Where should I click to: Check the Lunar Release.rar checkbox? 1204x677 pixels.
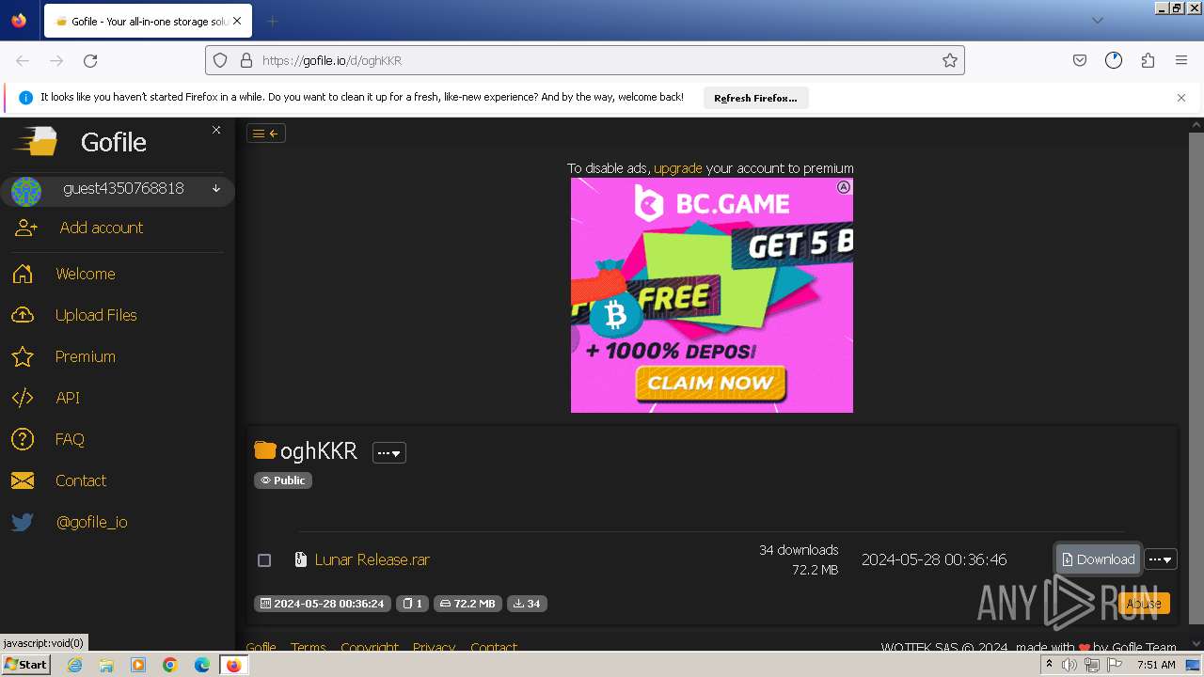click(x=264, y=560)
